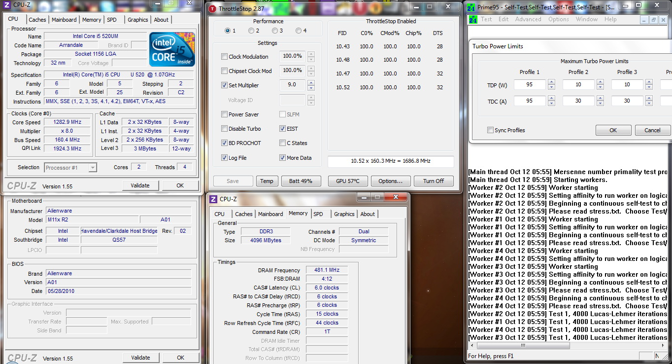672x364 pixels.
Task: Open About tab in CPU-Z processor window
Action: (x=161, y=20)
